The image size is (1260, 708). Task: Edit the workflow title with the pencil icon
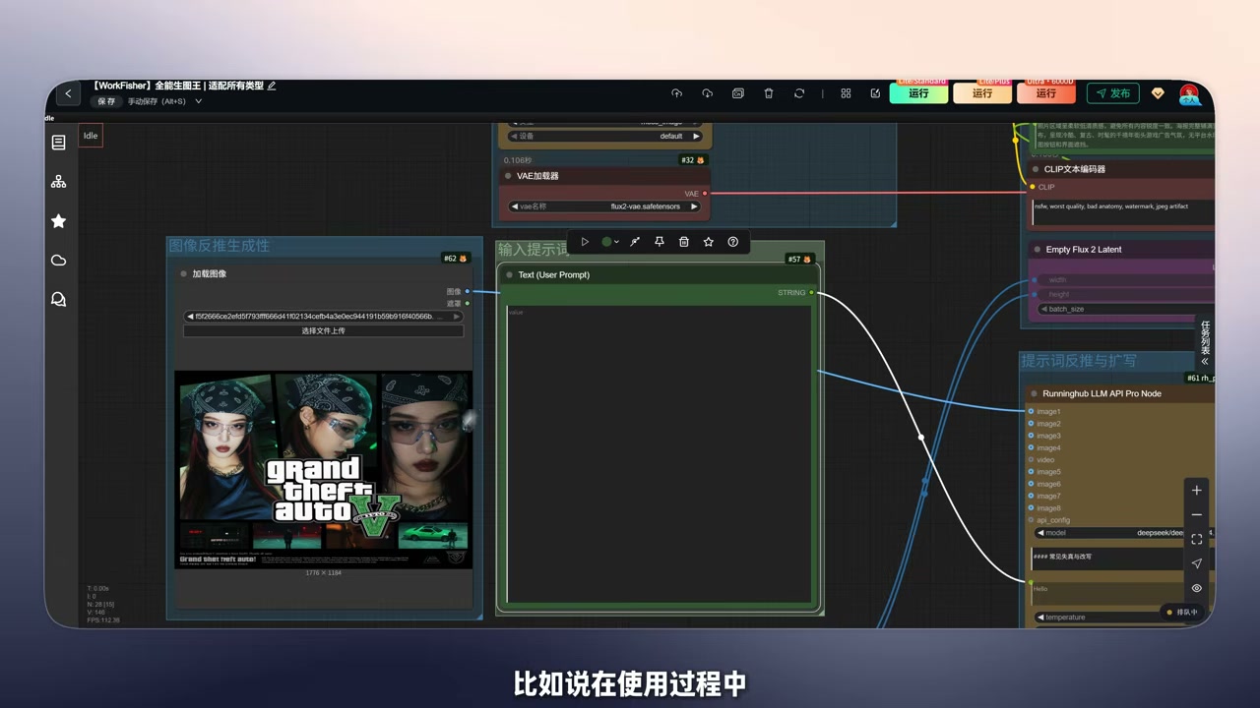272,86
